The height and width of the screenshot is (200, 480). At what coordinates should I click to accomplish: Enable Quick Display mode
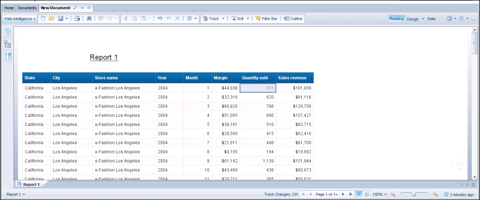(x=359, y=194)
